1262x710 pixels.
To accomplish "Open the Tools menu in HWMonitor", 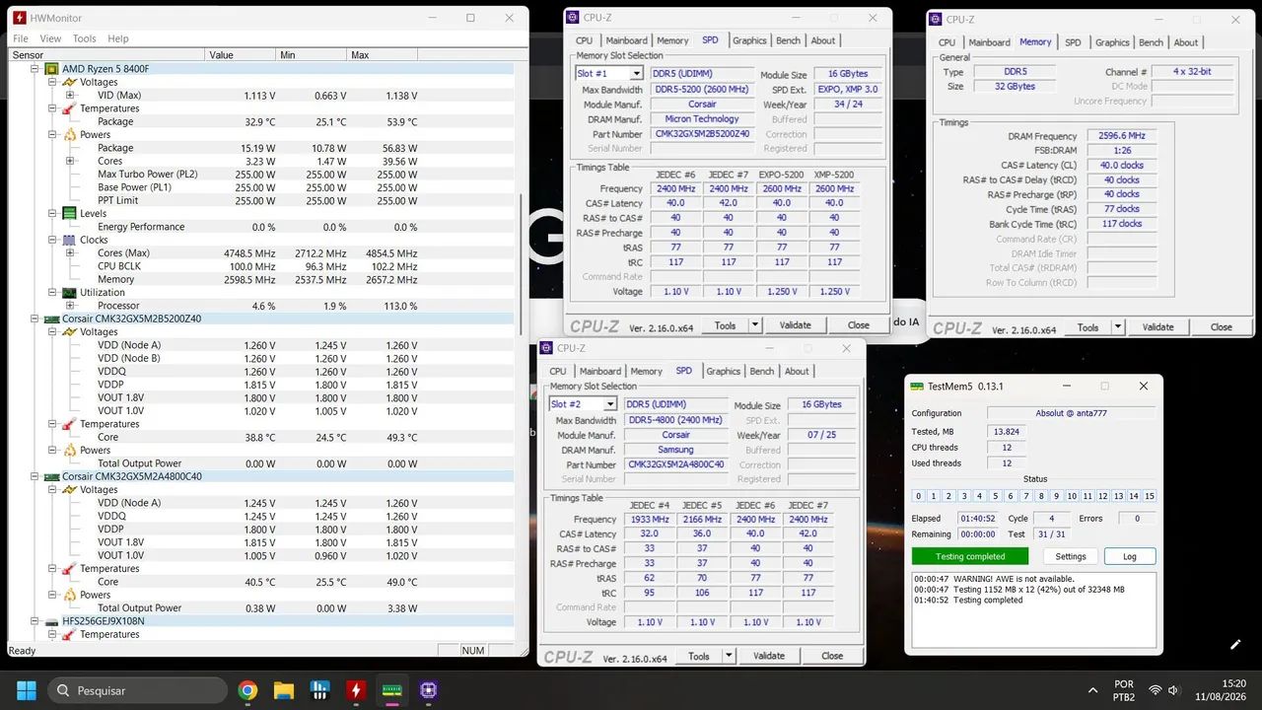I will point(85,38).
